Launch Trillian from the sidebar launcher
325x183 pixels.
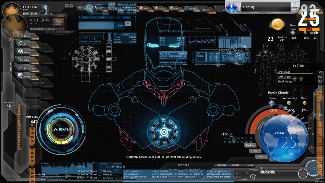(x=28, y=60)
